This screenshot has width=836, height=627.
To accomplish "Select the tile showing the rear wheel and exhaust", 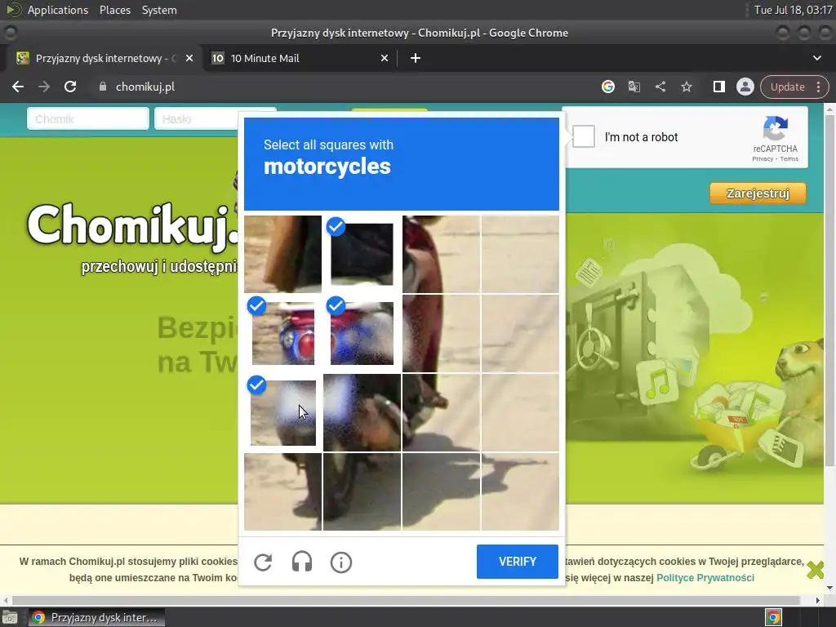I will 362,412.
